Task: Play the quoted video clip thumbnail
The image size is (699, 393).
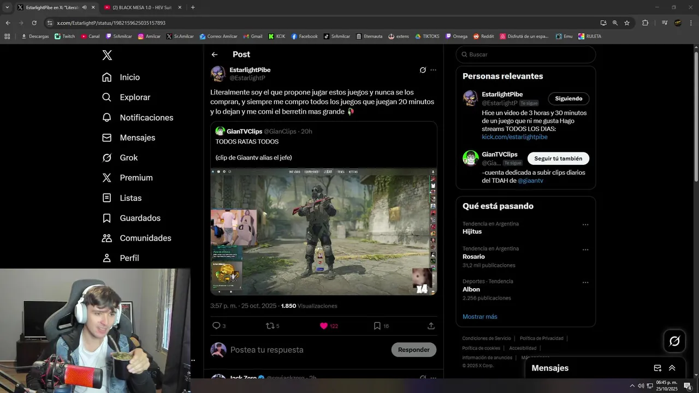Action: click(x=324, y=231)
